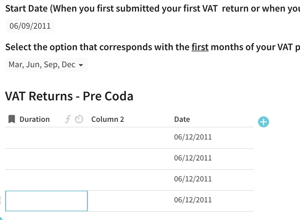Click the third row Date cell

pyautogui.click(x=193, y=179)
